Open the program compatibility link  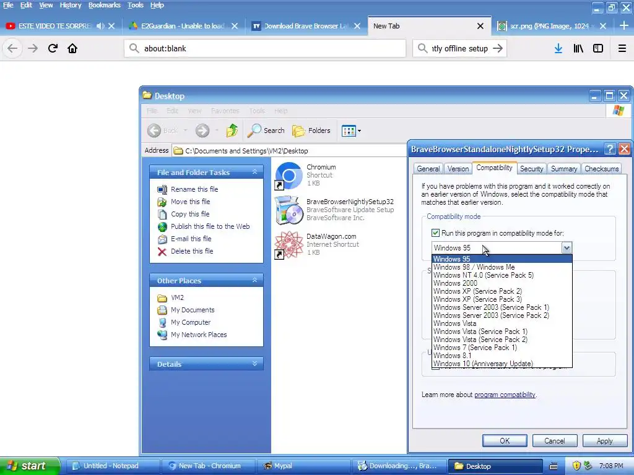coord(505,395)
